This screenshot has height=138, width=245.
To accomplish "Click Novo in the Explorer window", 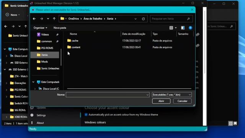I will click(13, 15).
